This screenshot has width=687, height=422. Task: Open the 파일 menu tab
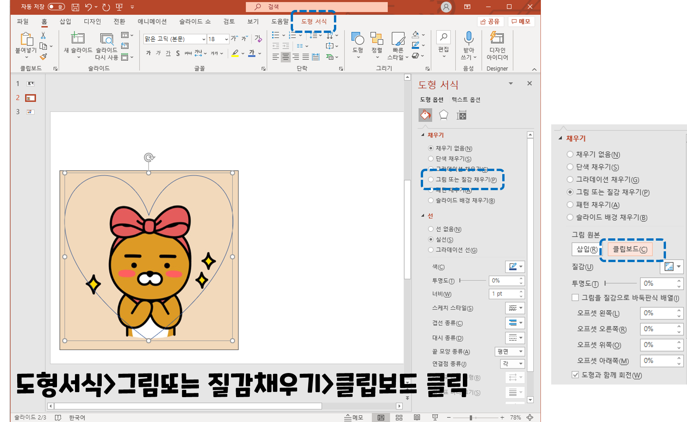click(23, 21)
